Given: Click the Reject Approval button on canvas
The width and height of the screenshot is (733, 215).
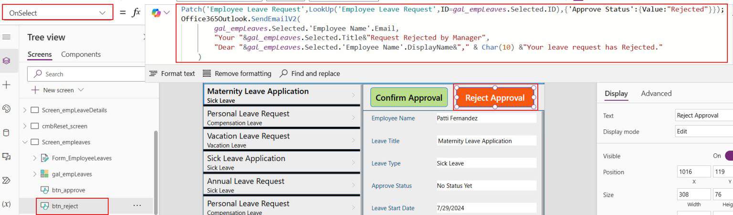Looking at the screenshot, I should 495,97.
